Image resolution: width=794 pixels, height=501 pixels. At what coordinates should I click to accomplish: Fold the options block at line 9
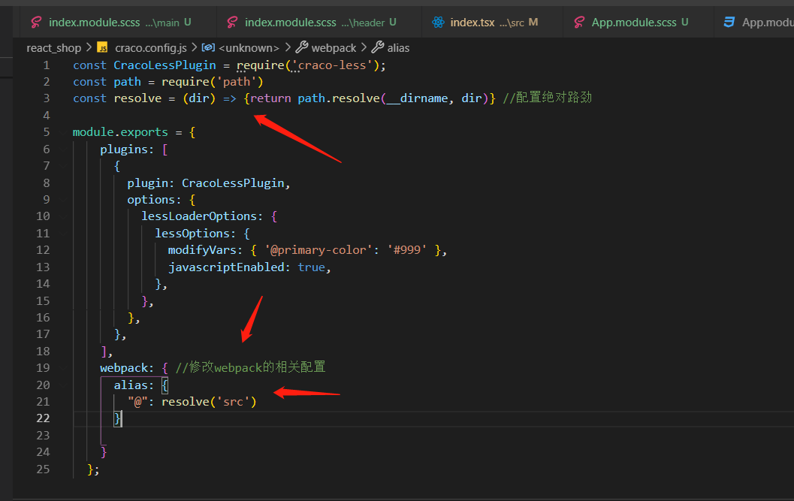click(63, 200)
